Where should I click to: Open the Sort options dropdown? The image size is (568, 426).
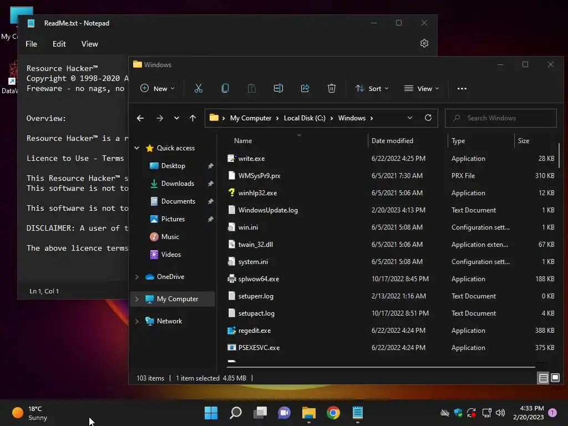tap(372, 88)
